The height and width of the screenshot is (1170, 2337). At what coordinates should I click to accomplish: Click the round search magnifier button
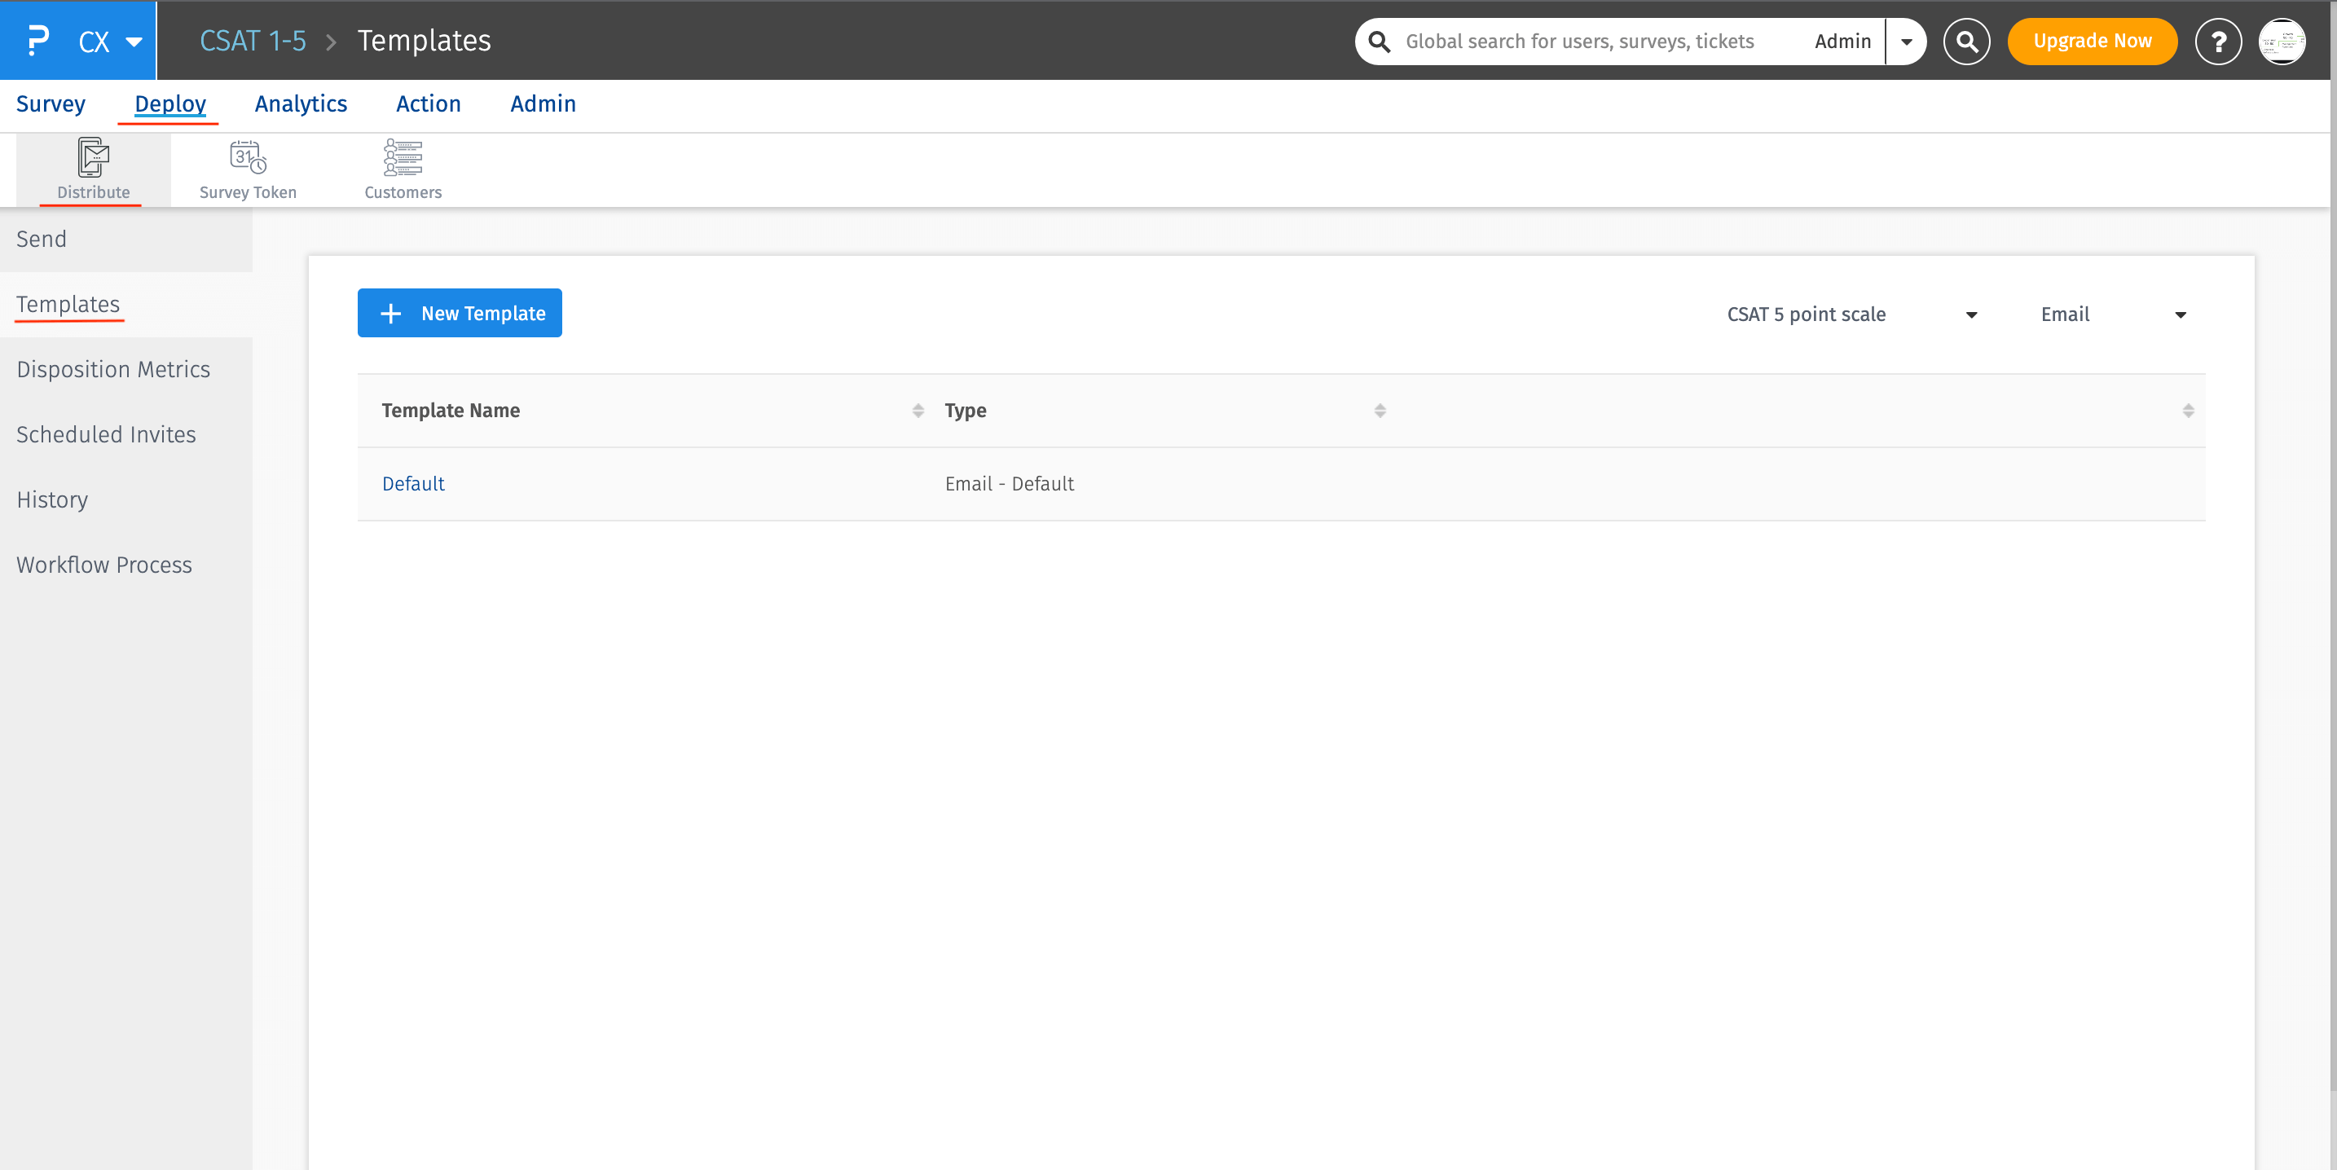point(1966,42)
